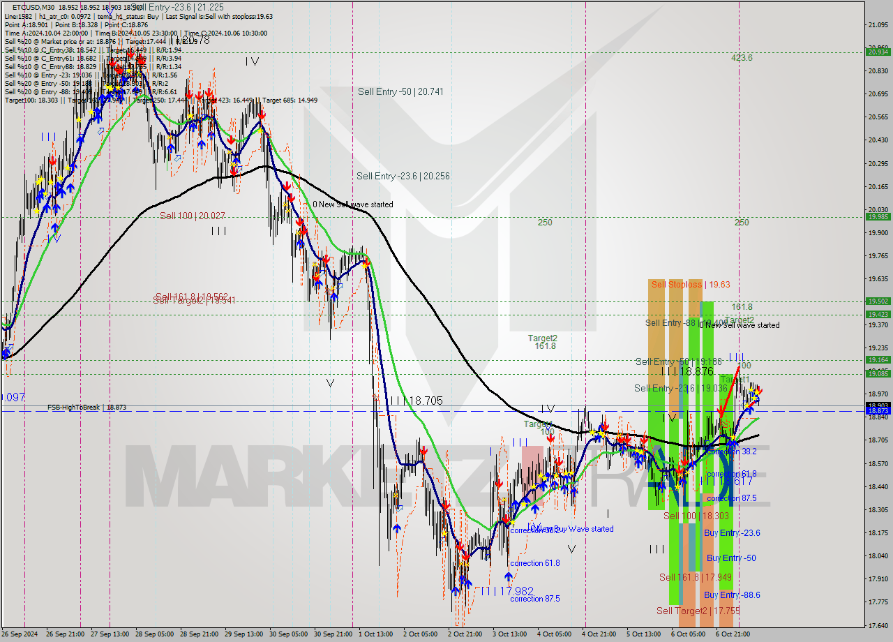Viewport: 893px width, 642px height.
Task: Select the 'Sell 100 | 18.303' label
Action: pyautogui.click(x=696, y=516)
